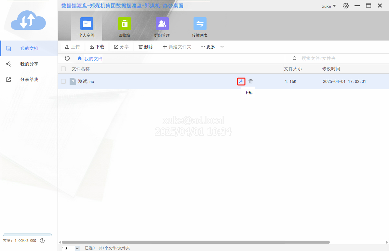
Task: Click the trash icon on 测试.nc row
Action: pos(250,81)
